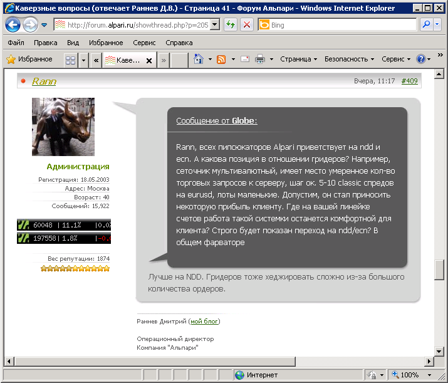This screenshot has height=383, width=448.
Task: Refresh the page with green arrows icon
Action: 231,25
